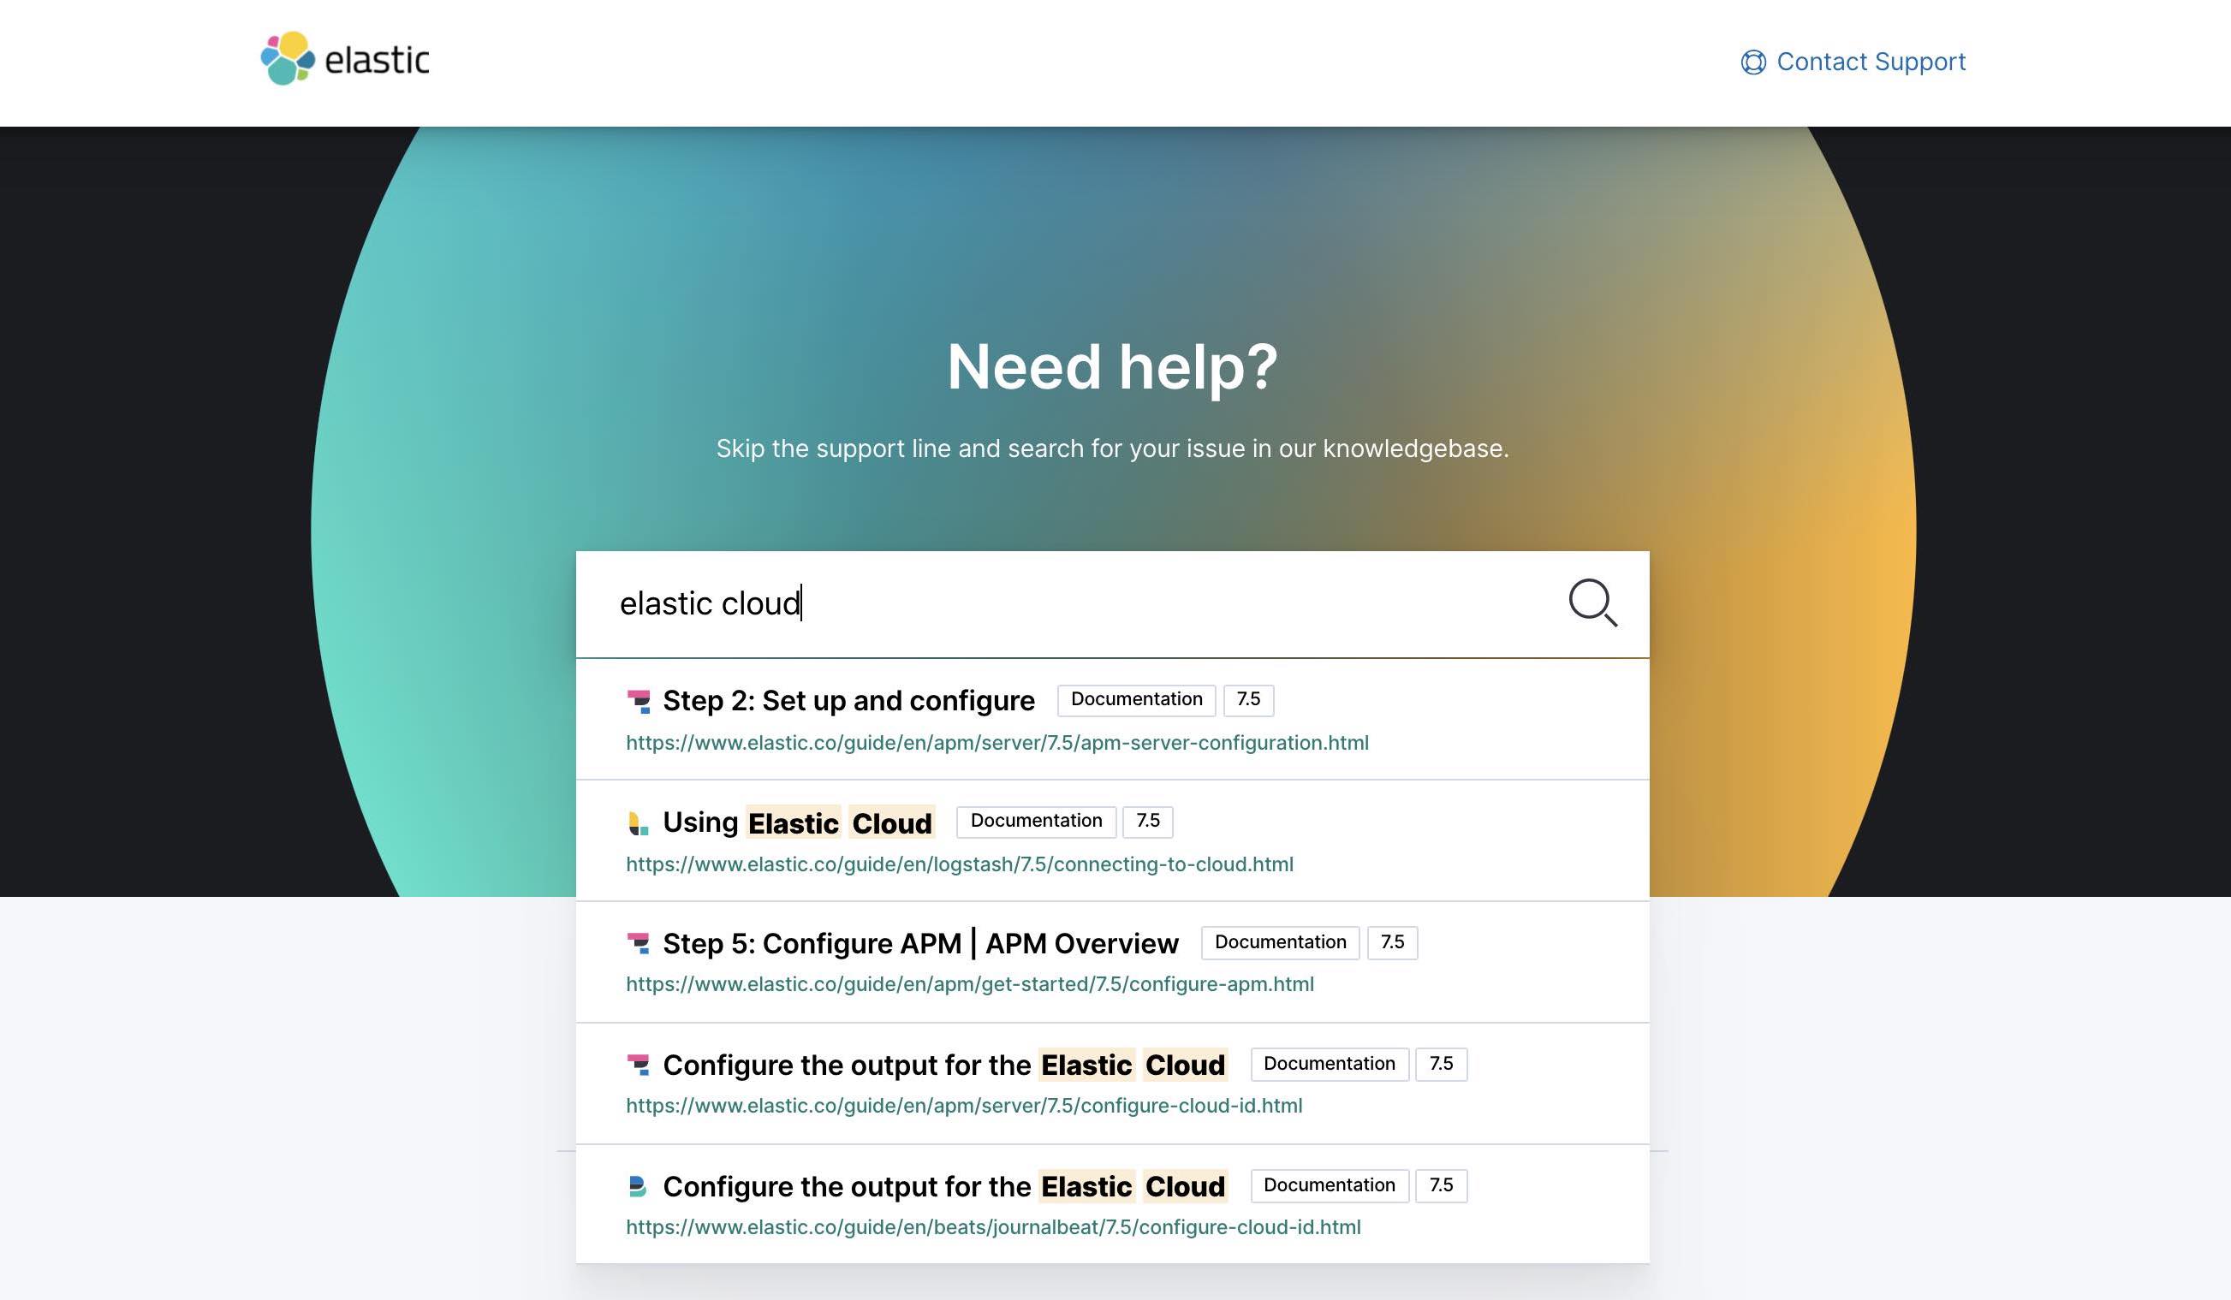Screen dimensions: 2231x1300
Task: Click Documentation badge on 'Step 2' result
Action: coord(1136,699)
